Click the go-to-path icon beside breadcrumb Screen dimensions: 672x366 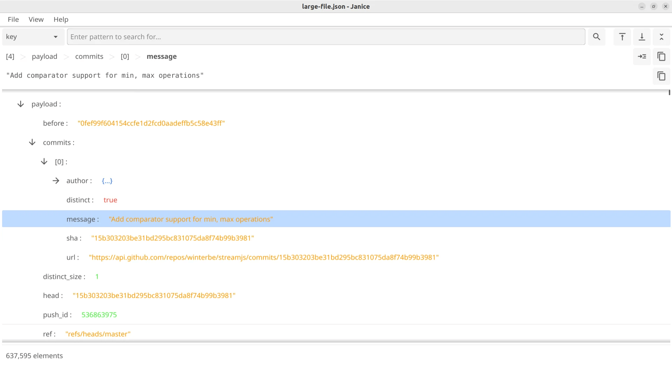click(642, 56)
